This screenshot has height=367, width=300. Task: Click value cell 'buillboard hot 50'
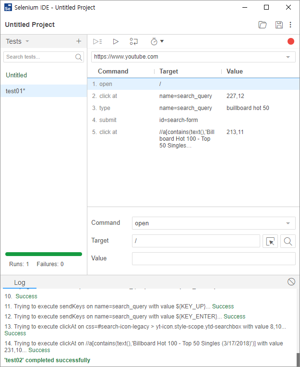click(248, 108)
